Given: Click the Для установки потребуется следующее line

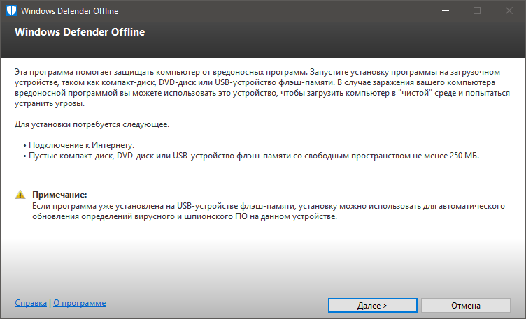Looking at the screenshot, I should tap(92, 124).
